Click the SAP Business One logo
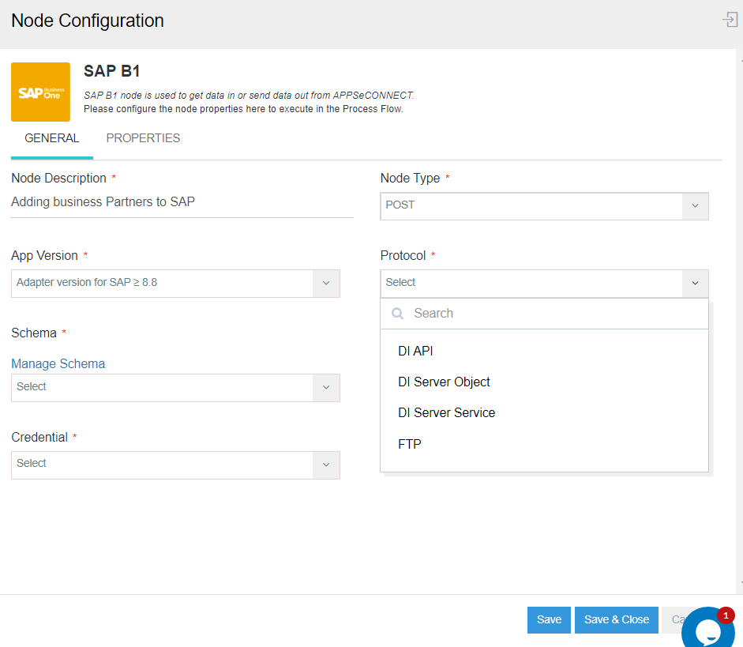 pos(40,92)
